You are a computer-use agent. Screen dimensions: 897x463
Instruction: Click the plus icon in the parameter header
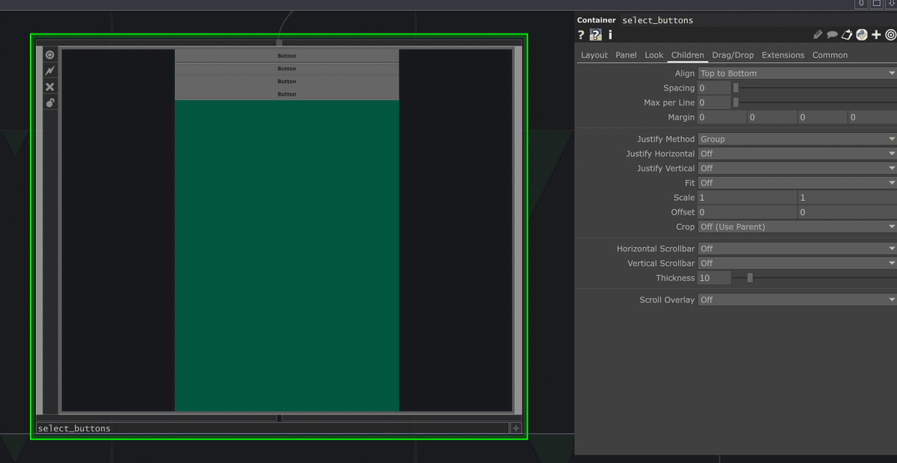coord(877,34)
